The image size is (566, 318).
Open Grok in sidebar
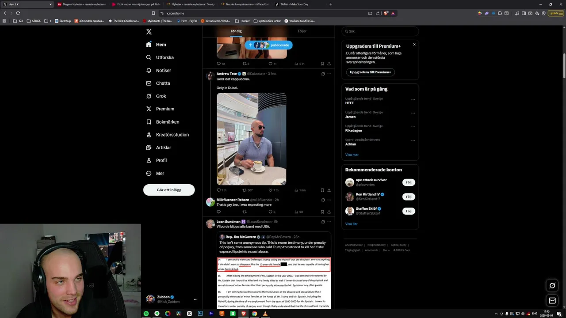pyautogui.click(x=156, y=96)
